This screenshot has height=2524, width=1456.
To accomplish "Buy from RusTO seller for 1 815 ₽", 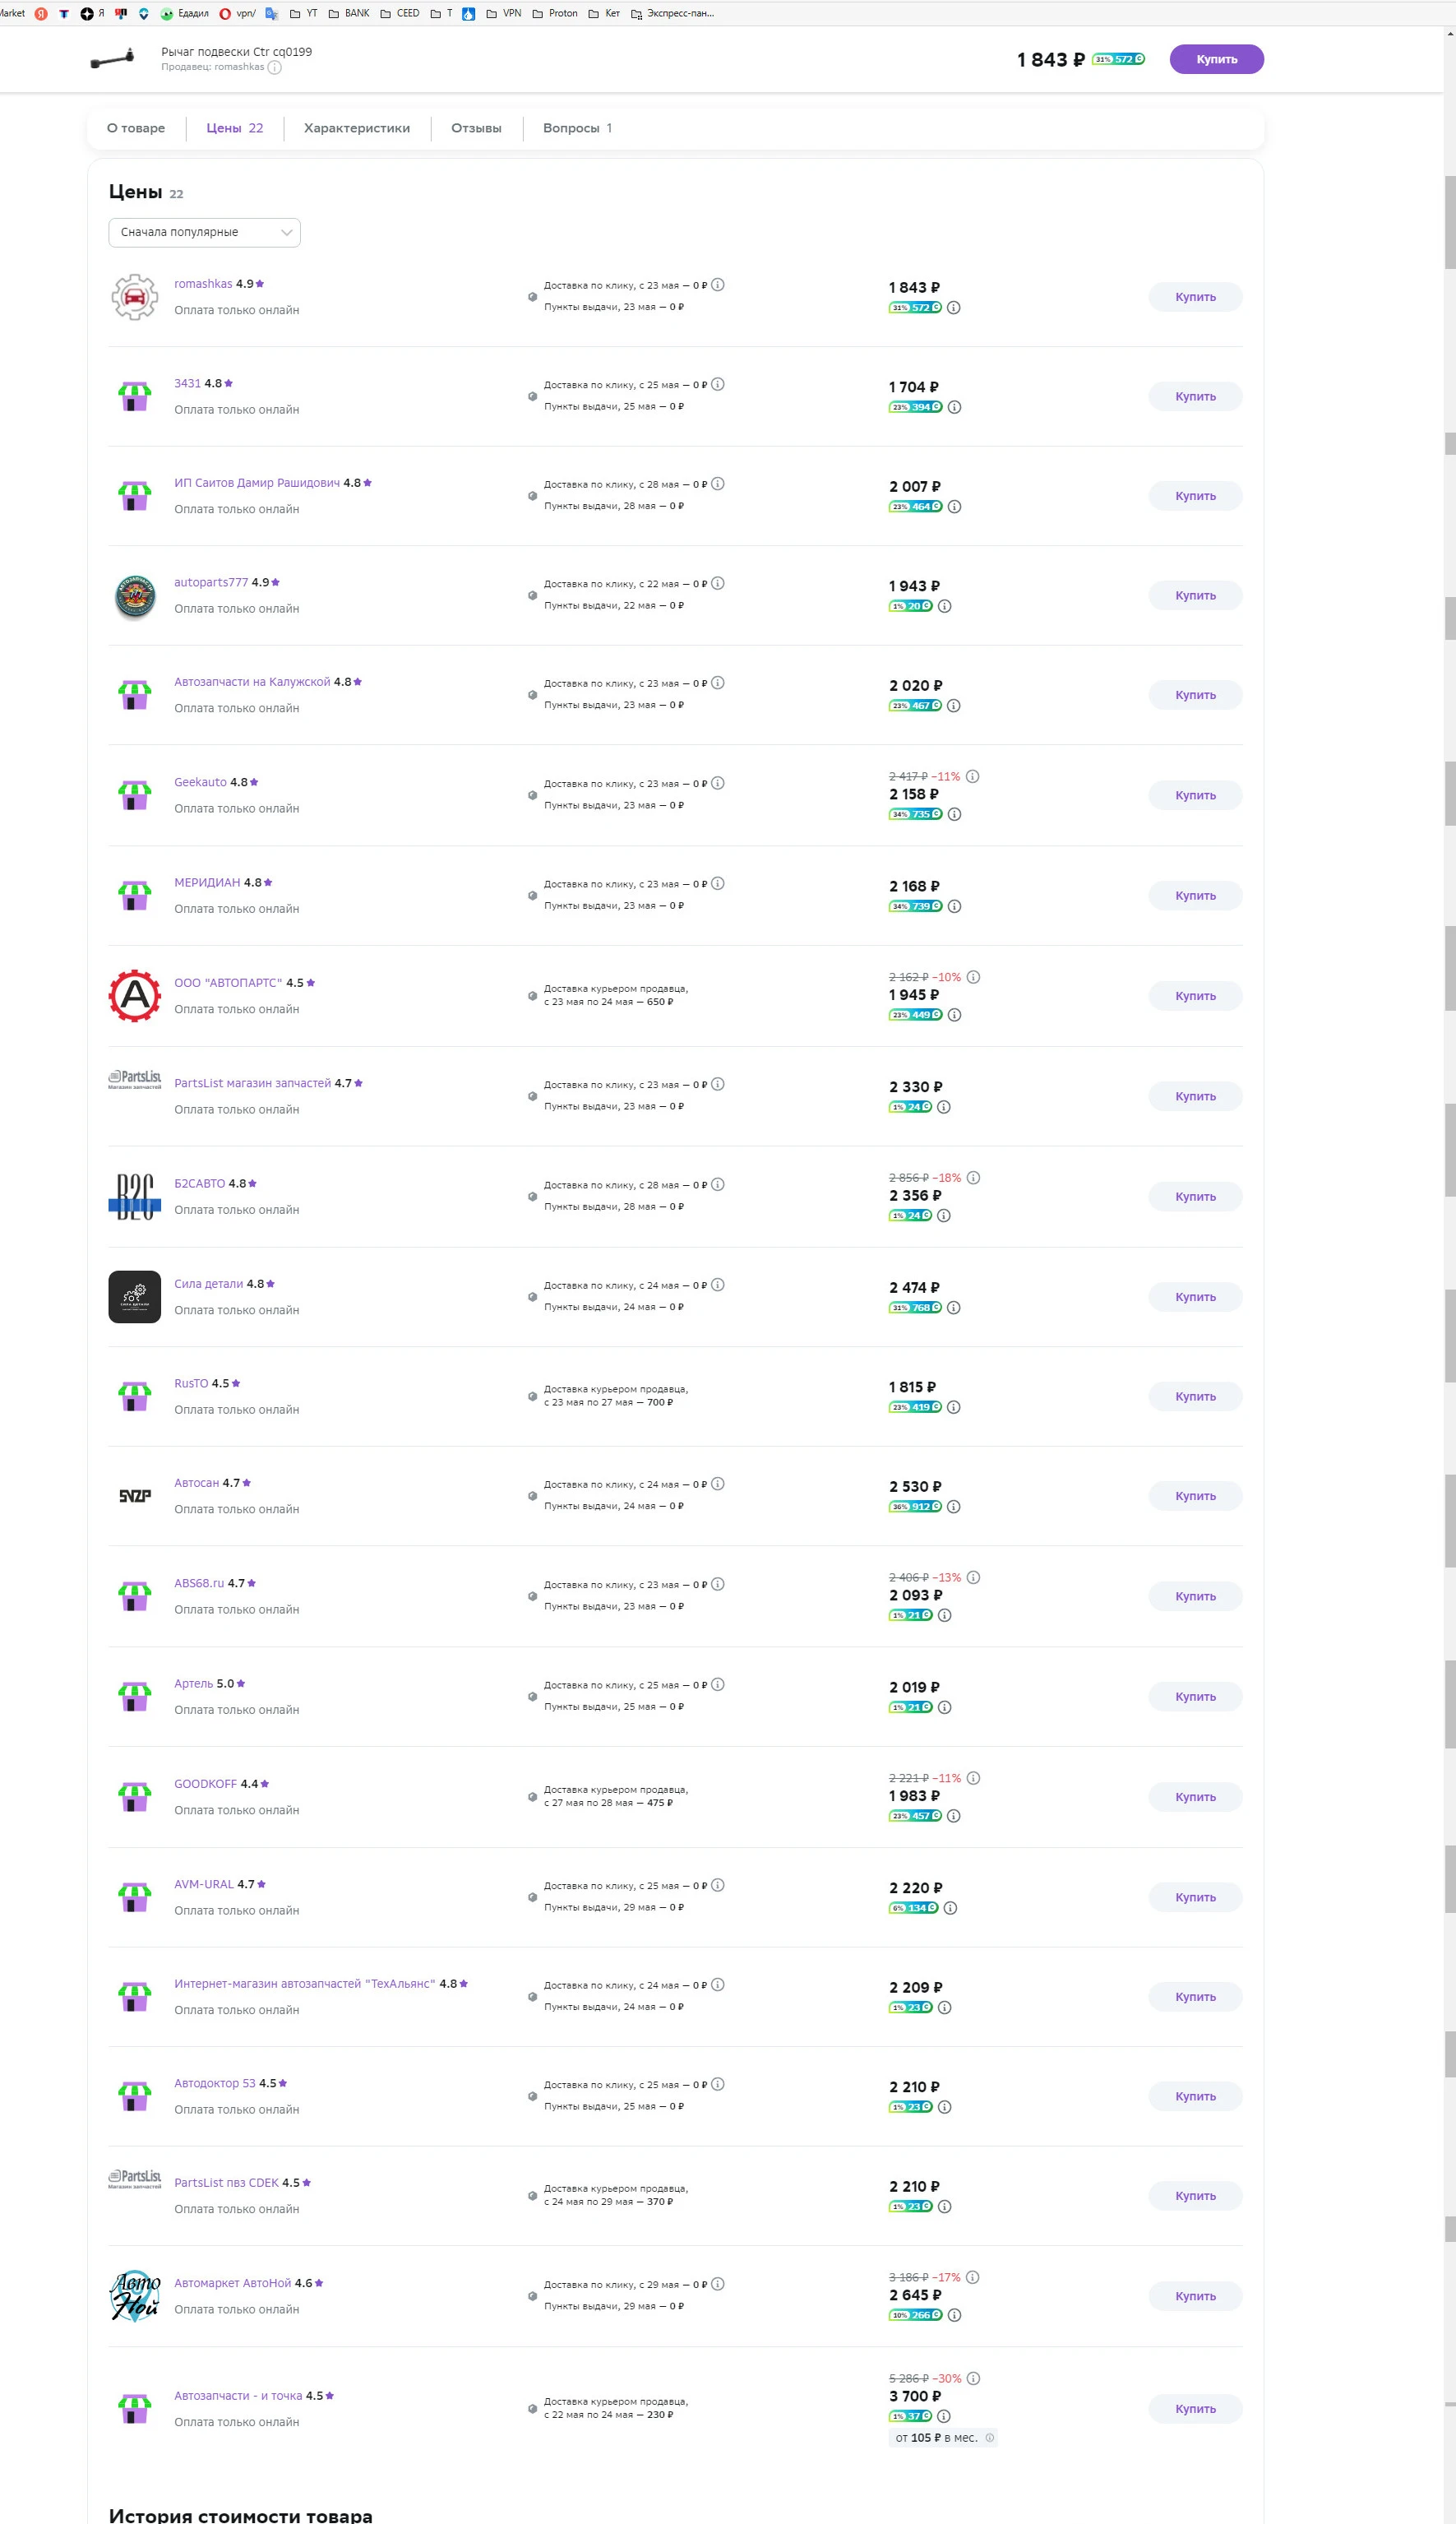I will point(1195,1396).
